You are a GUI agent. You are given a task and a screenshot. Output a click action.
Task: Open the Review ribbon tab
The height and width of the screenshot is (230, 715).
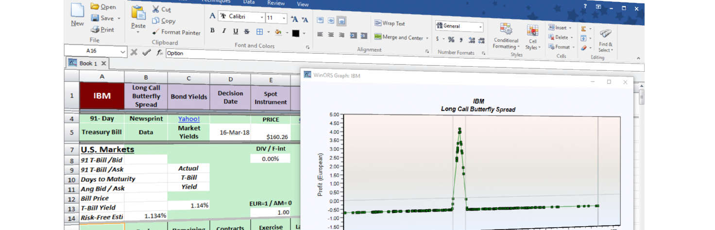276,3
